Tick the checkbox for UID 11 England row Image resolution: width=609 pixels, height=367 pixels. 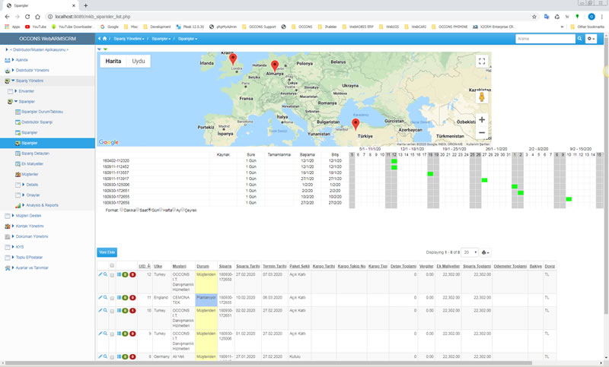click(112, 299)
